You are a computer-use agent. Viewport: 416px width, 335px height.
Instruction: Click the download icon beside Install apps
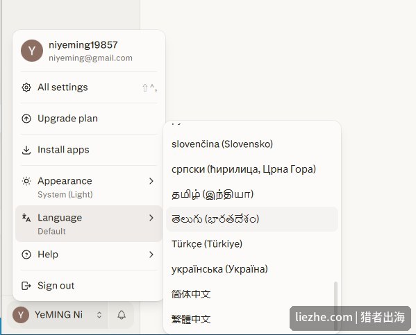(26, 150)
